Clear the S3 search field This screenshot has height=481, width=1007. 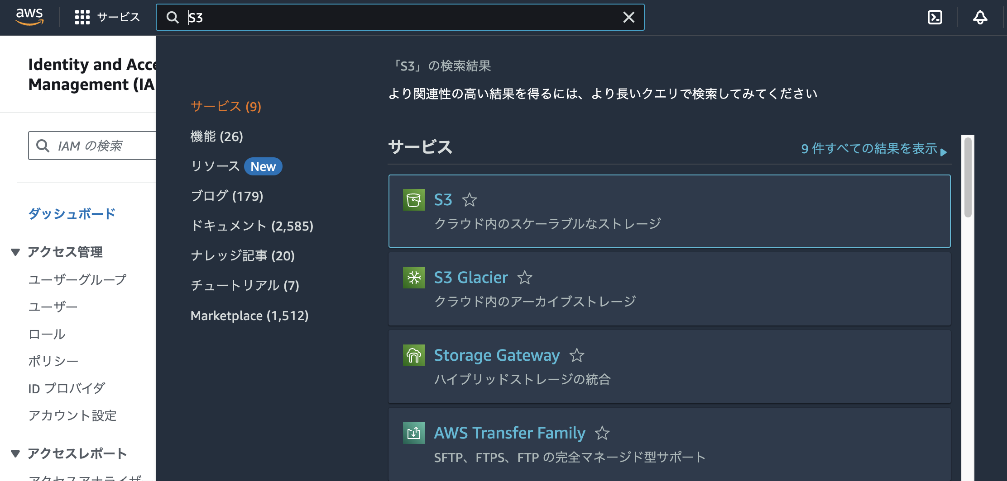point(628,17)
